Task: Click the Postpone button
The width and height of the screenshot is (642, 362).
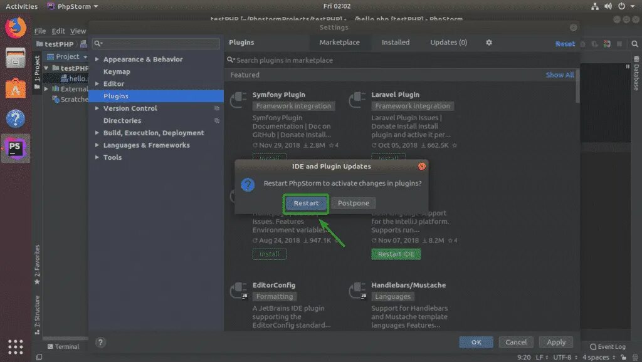Action: (354, 204)
